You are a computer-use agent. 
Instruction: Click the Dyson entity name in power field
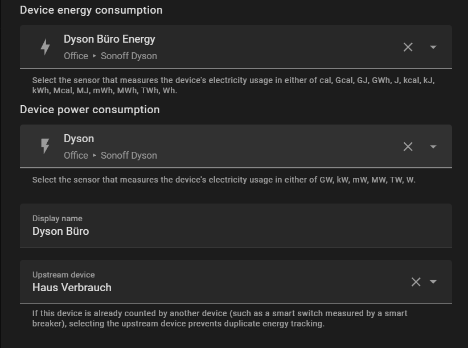(x=79, y=139)
